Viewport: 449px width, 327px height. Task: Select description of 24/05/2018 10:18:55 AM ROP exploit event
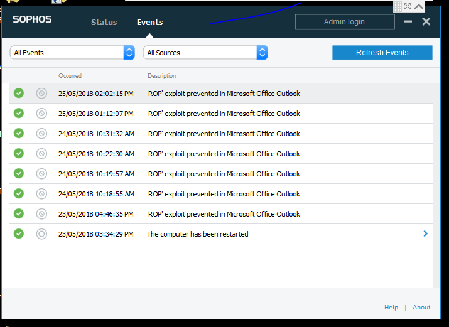[224, 194]
